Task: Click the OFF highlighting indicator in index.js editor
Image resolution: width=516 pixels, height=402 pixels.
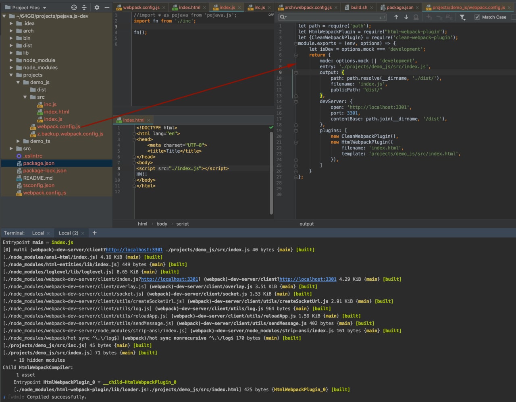Action: 271,15
